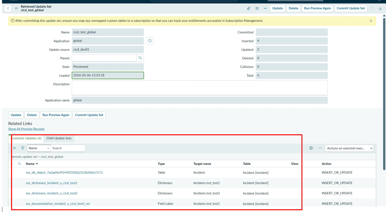This screenshot has width=386, height=212.
Task: Click the header Delete button
Action: [293, 8]
